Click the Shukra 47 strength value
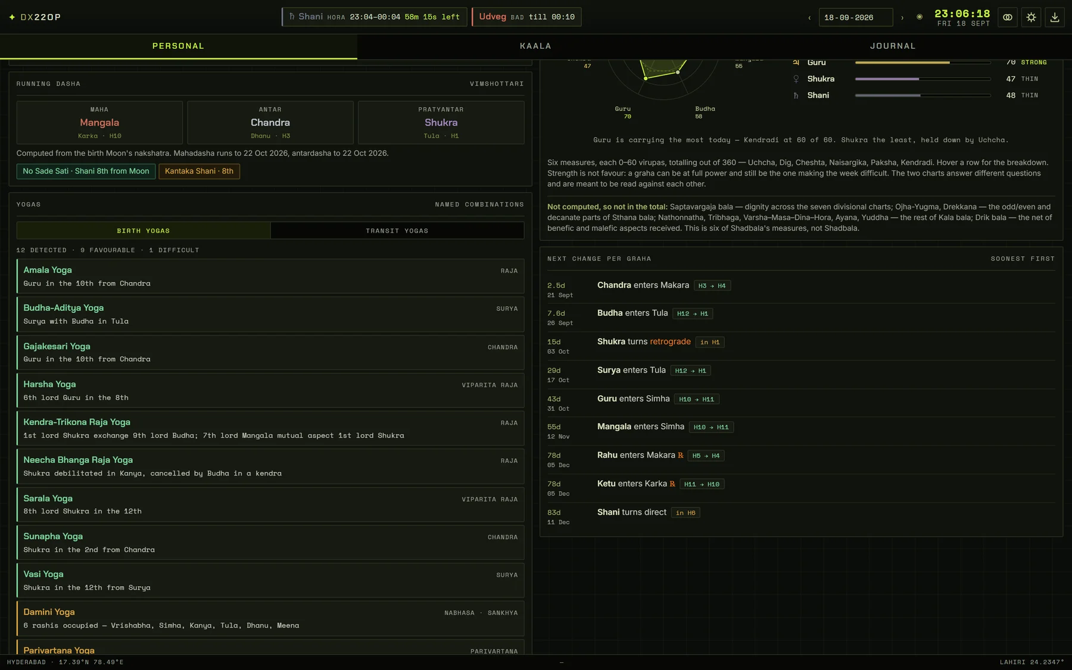The image size is (1072, 670). [1011, 79]
